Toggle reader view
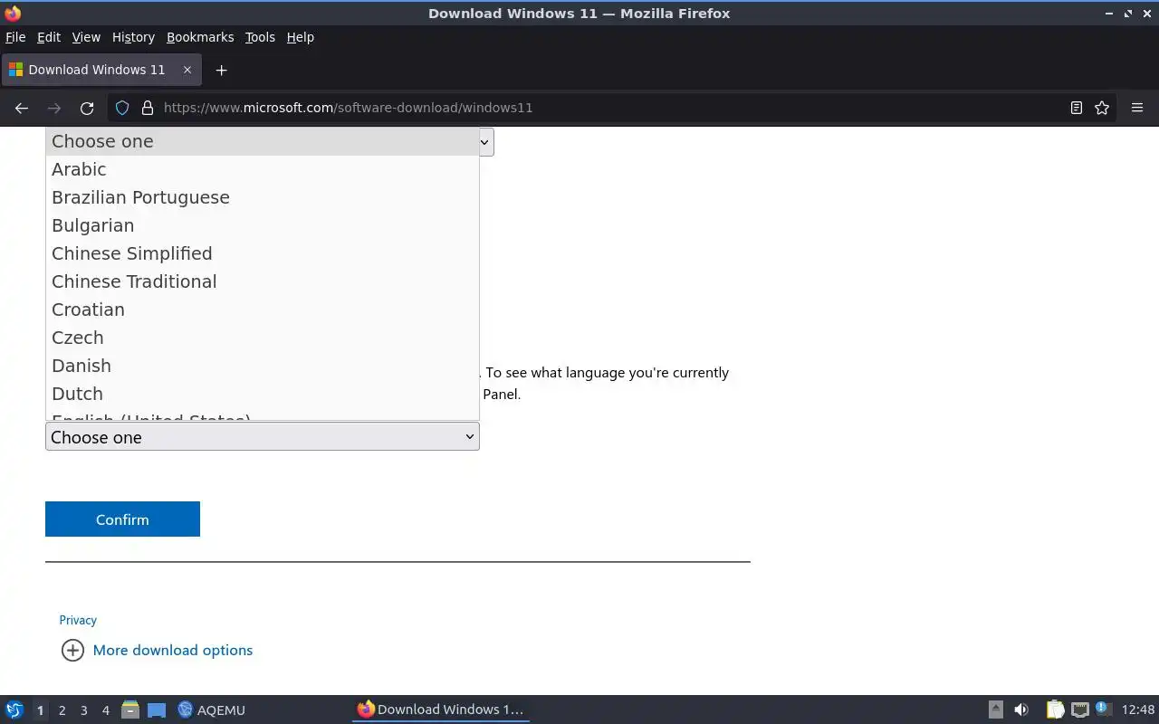 tap(1077, 108)
